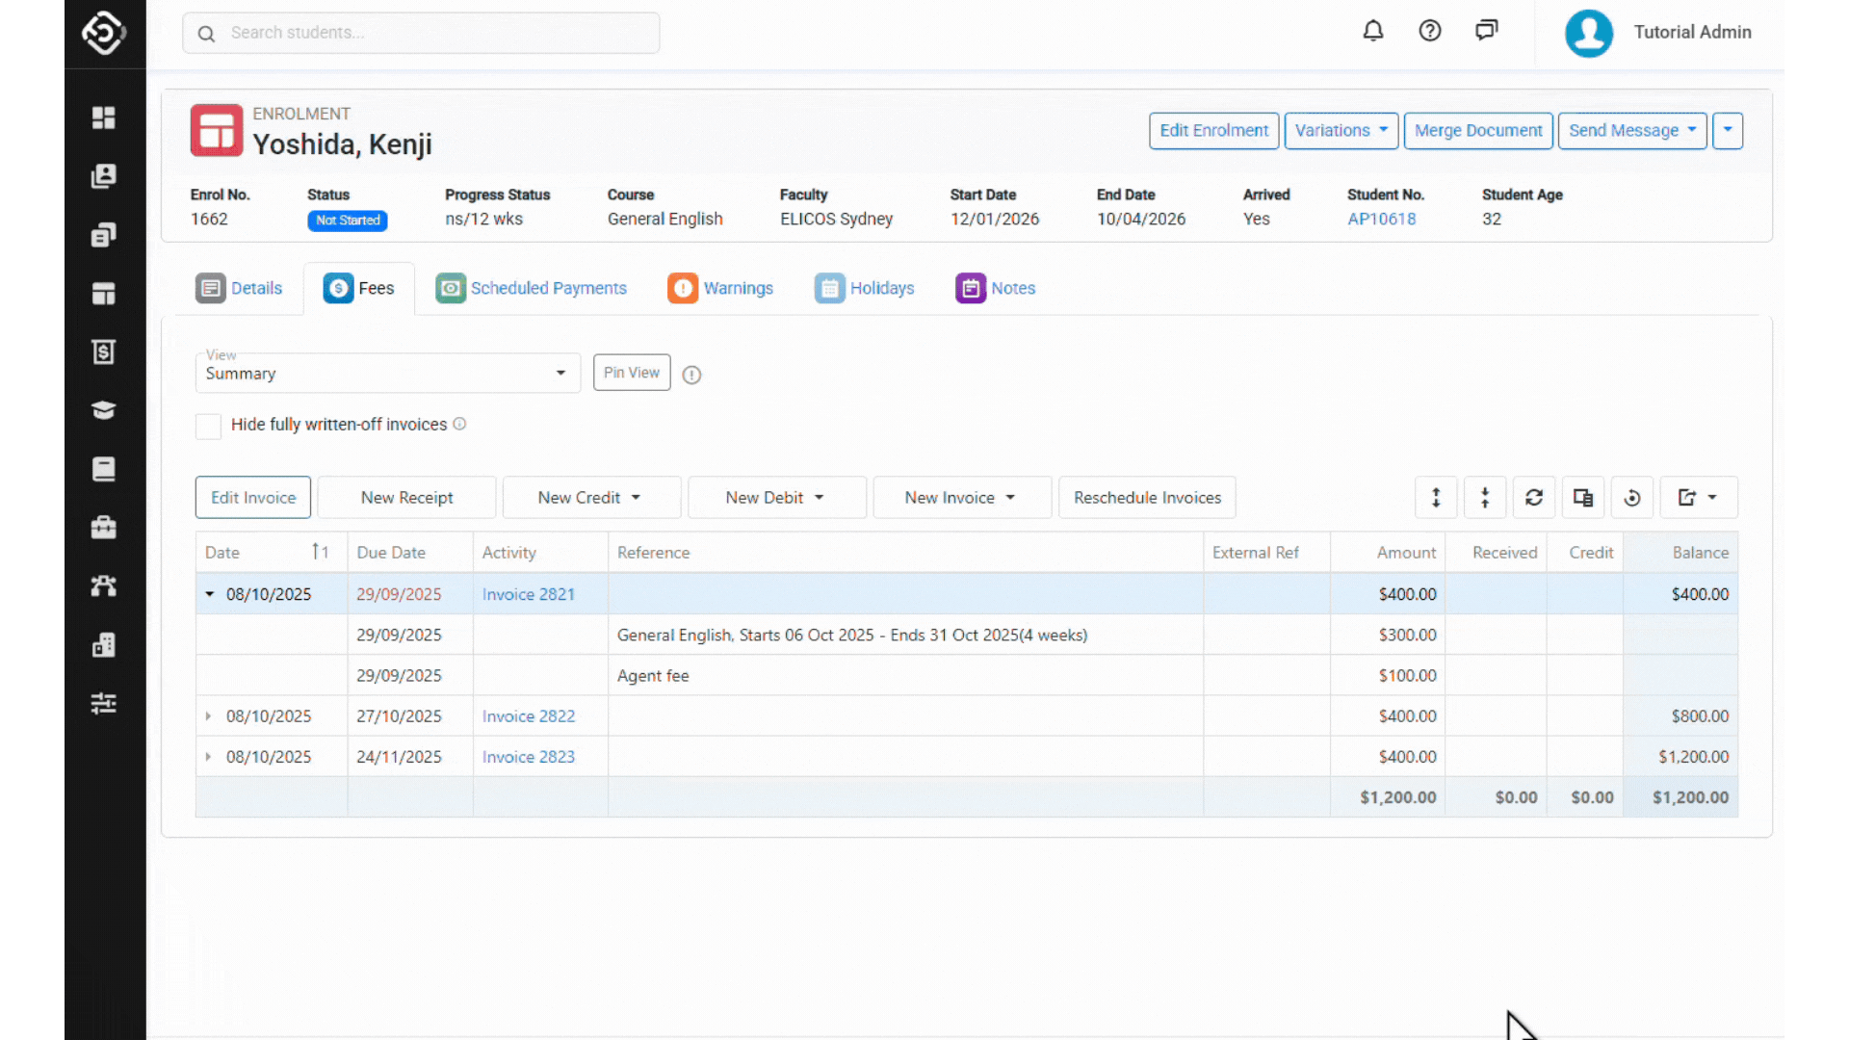Switch to the Warnings tab
Screen dimensions: 1849x1040
click(x=720, y=288)
